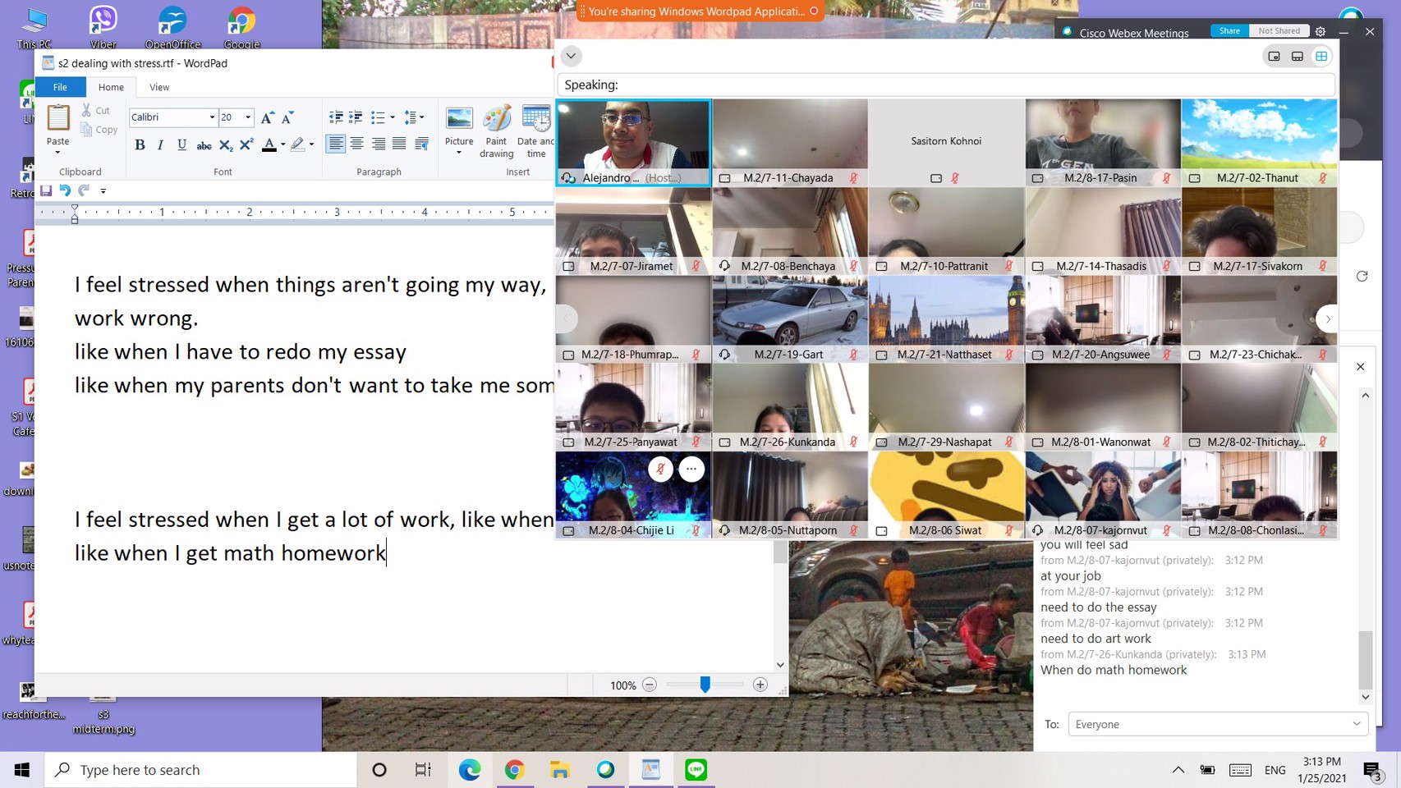The width and height of the screenshot is (1401, 788).
Task: Click the Windows Start button
Action: click(22, 770)
